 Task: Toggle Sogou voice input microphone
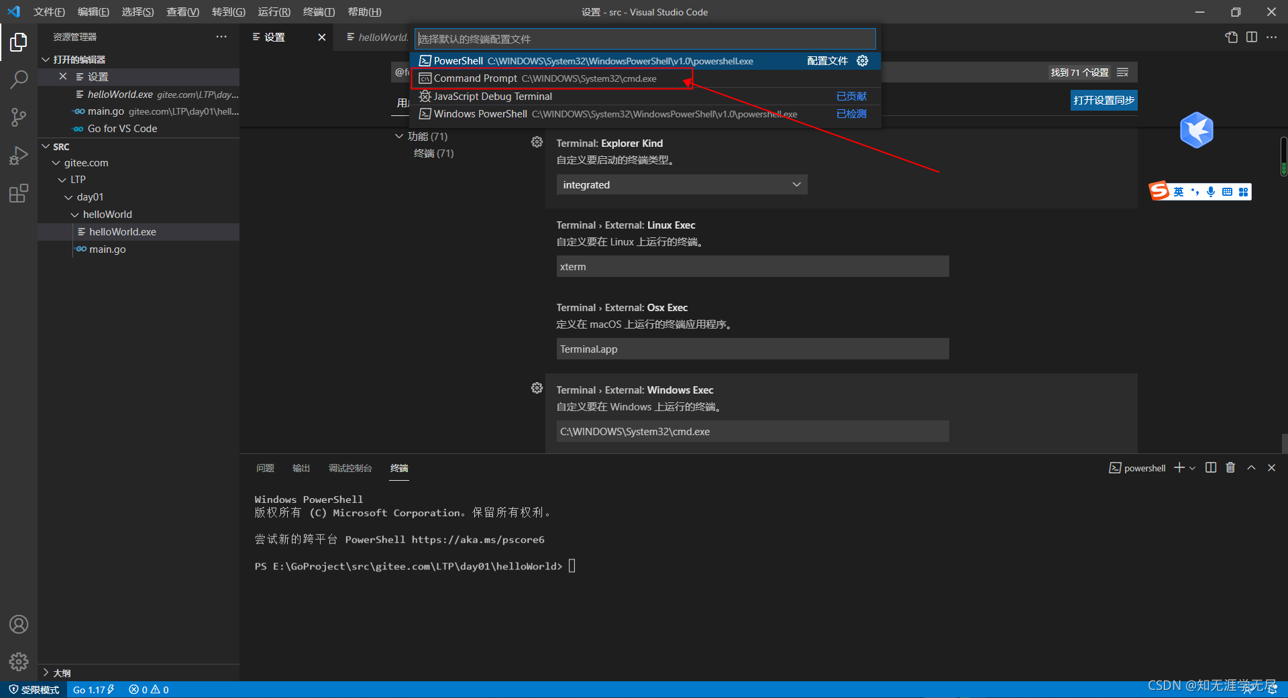[x=1211, y=192]
